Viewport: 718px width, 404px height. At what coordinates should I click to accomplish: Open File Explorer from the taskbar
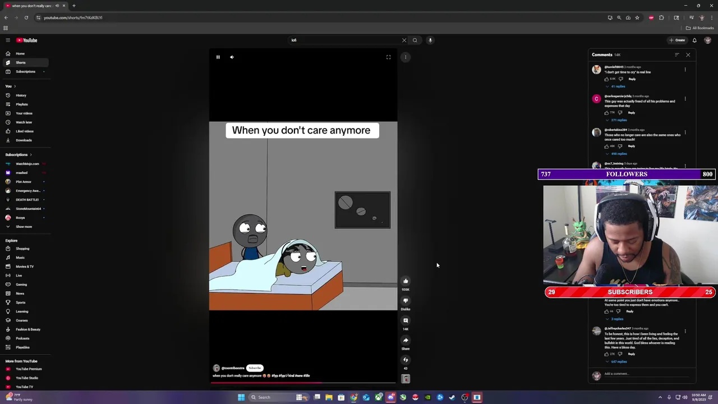[x=329, y=397]
